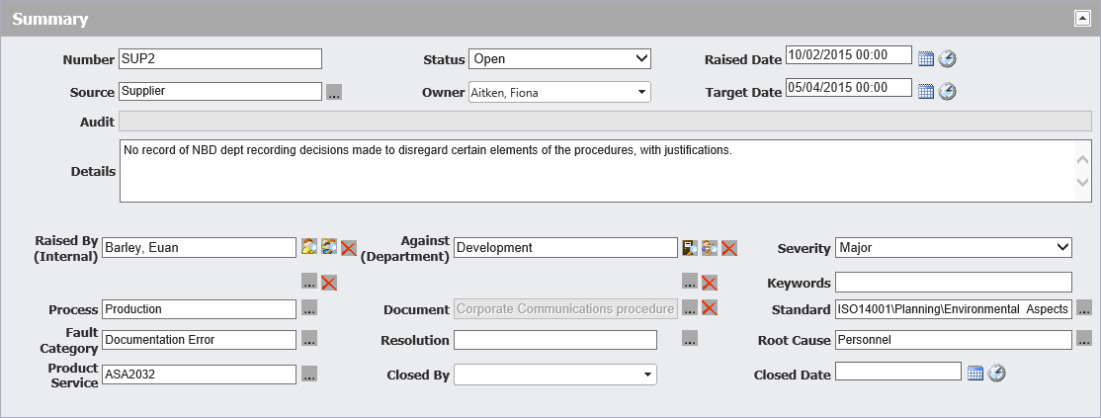Browse Source with ellipsis button
This screenshot has height=418, width=1101.
point(334,92)
